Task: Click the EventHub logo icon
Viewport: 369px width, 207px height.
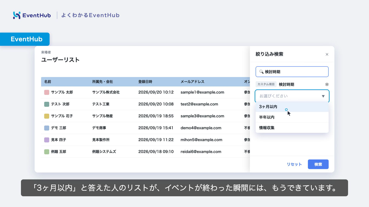Action: click(x=17, y=15)
